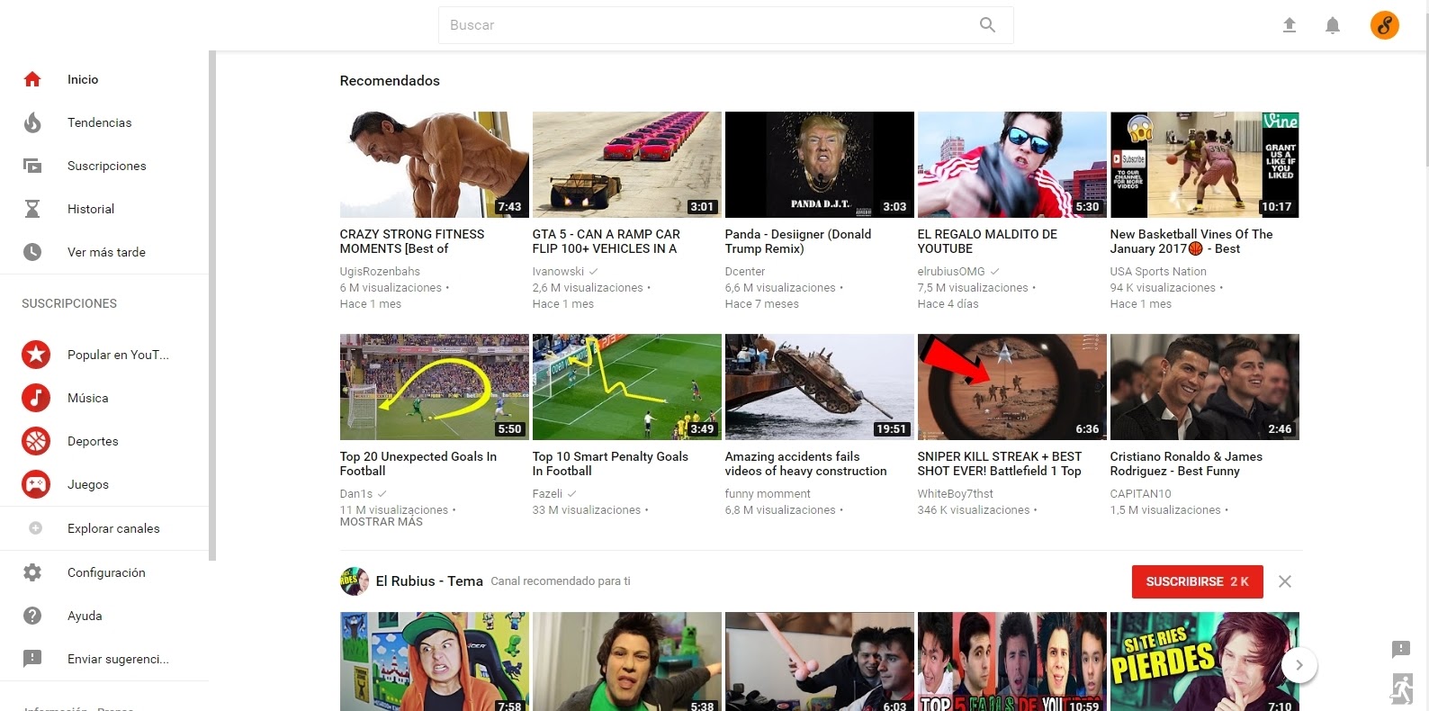Click the Deportes channel icon
Viewport: 1429px width, 711px height.
[36, 441]
